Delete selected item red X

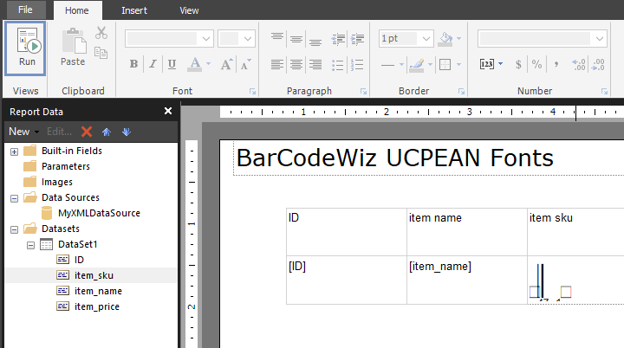[87, 132]
